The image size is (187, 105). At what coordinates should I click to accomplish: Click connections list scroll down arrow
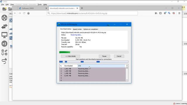127,80
